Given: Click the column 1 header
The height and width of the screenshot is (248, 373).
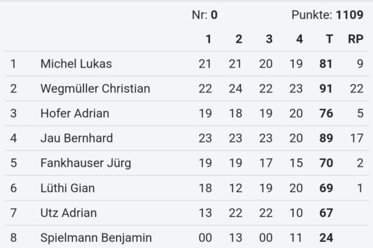Looking at the screenshot, I should point(209,39).
